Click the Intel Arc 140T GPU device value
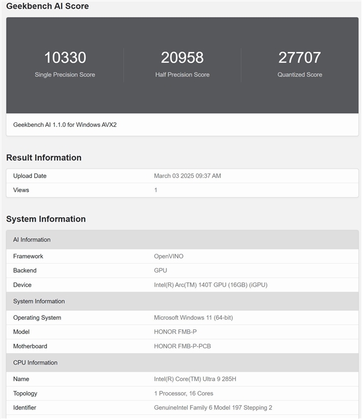The image size is (362, 419). tap(211, 285)
